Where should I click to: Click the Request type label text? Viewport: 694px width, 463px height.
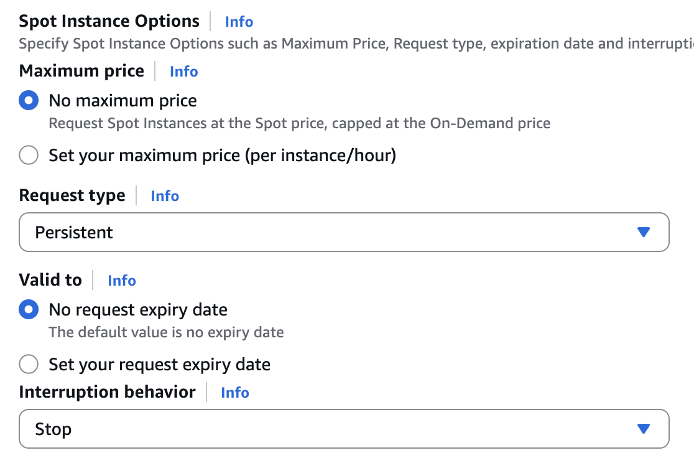pyautogui.click(x=72, y=195)
